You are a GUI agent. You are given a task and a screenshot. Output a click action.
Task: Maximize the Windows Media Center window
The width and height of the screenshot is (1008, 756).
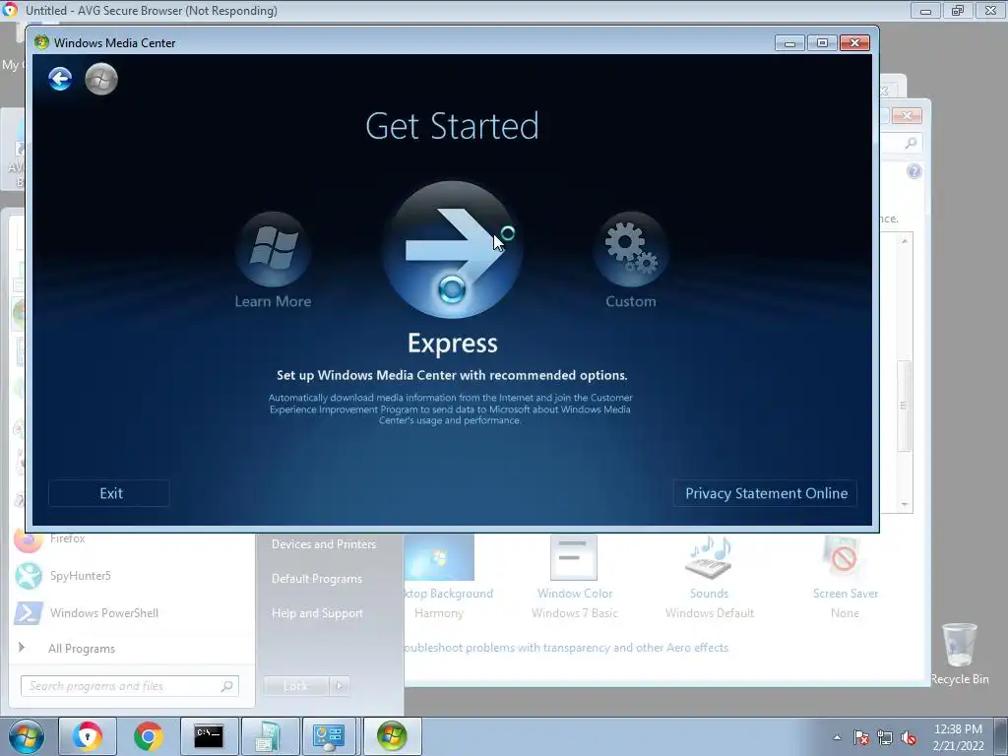(x=822, y=42)
